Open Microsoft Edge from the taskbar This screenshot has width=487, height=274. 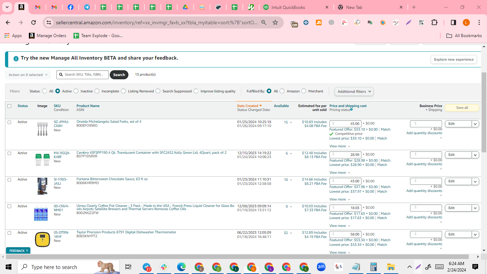pyautogui.click(x=181, y=267)
